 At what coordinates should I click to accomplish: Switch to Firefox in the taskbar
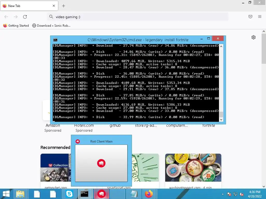point(149,194)
